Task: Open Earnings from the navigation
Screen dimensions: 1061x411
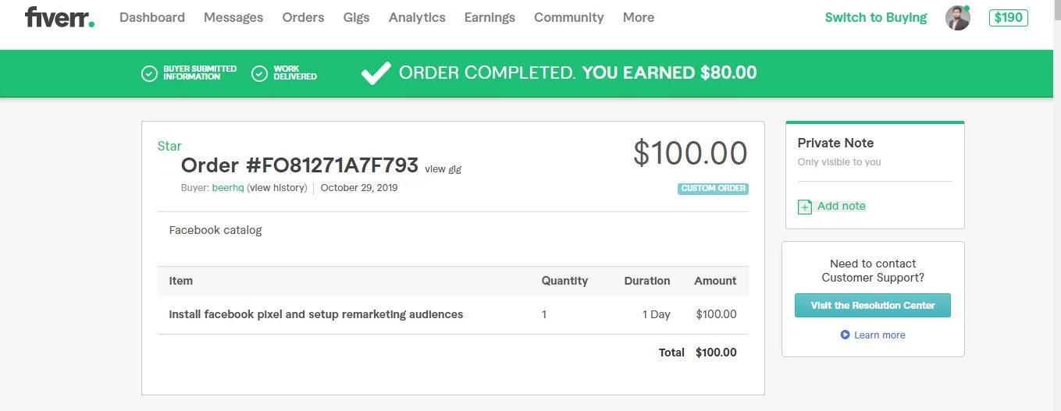Action: pyautogui.click(x=490, y=17)
